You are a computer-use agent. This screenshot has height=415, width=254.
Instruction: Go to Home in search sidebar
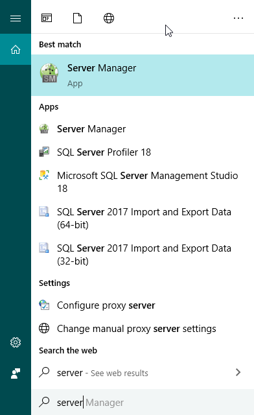pos(16,49)
